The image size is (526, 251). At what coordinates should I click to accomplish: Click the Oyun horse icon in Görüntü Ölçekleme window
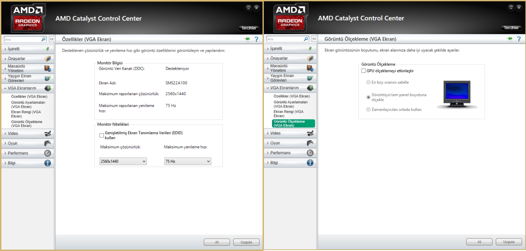(310, 143)
